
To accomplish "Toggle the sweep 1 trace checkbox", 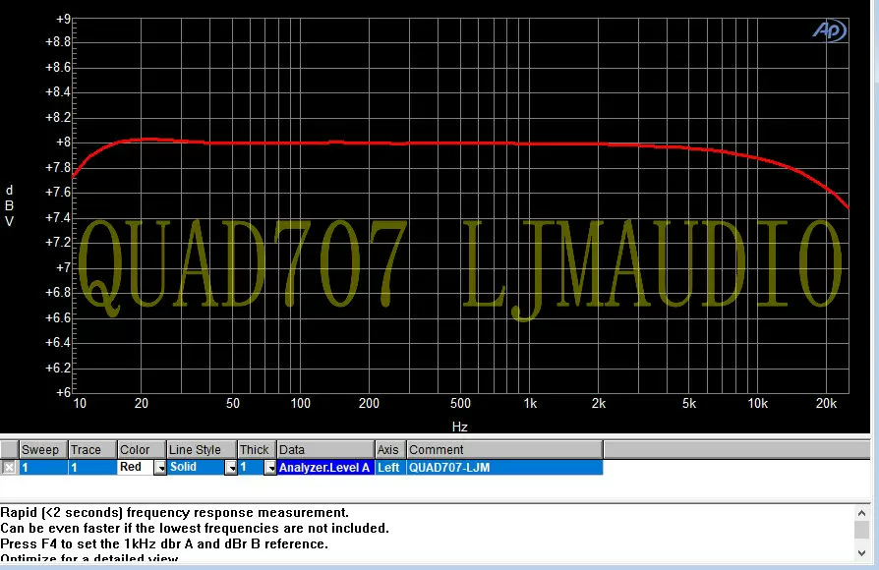I will (9, 468).
